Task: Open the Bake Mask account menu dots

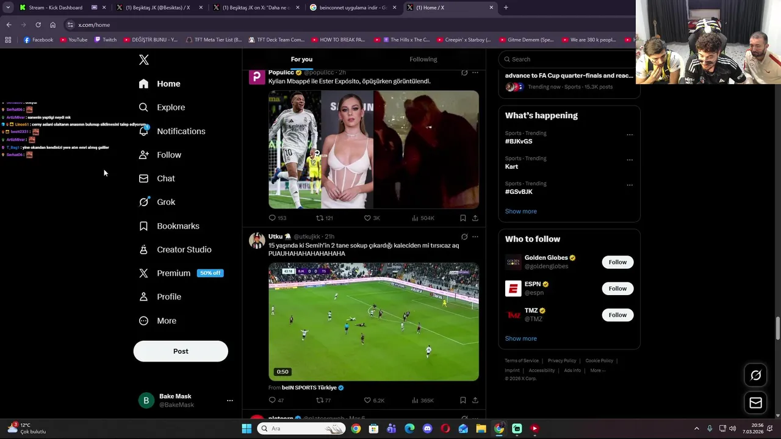Action: click(x=230, y=401)
